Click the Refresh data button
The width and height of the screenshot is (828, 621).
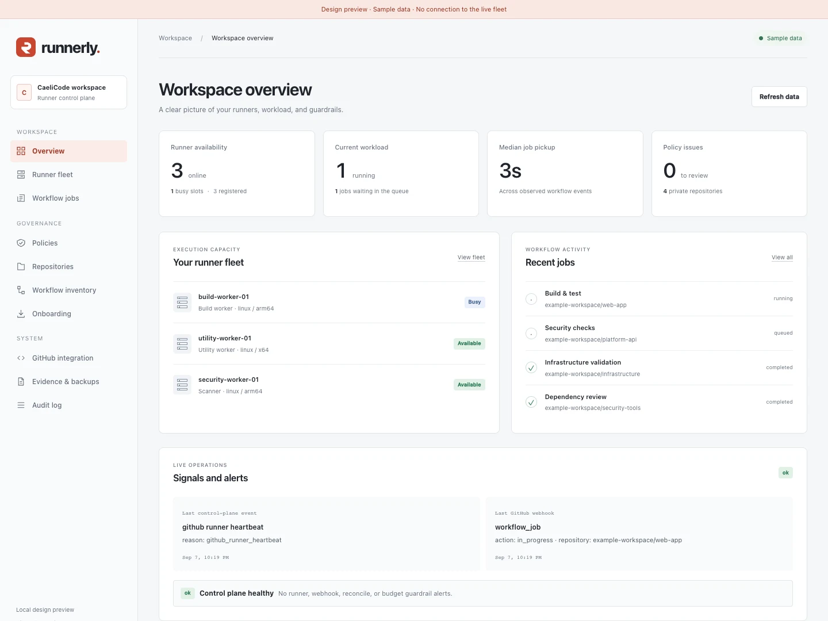point(779,97)
